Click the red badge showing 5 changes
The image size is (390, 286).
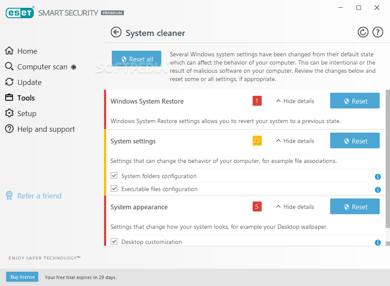pyautogui.click(x=257, y=207)
